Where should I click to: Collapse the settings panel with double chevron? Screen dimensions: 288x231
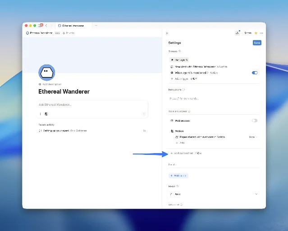pos(167,33)
